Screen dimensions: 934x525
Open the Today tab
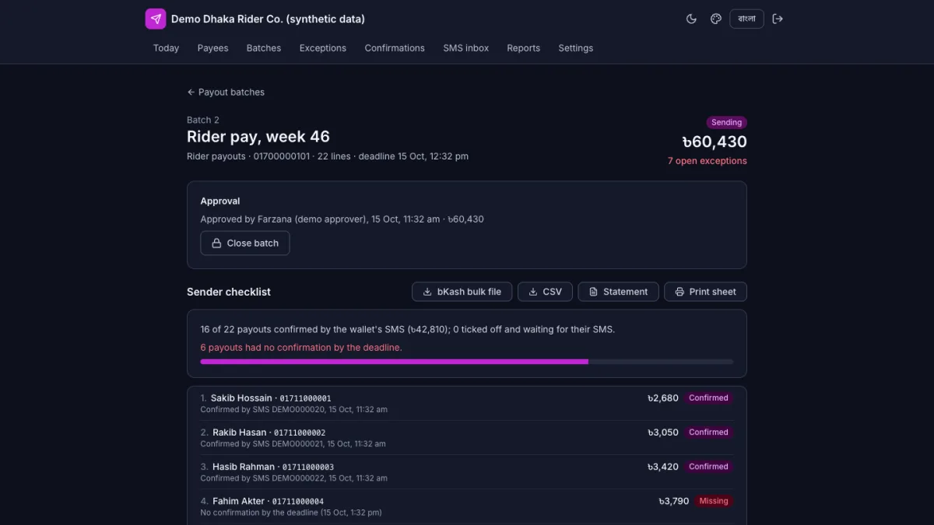click(x=166, y=48)
